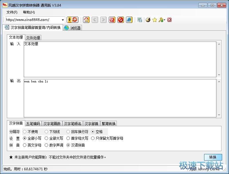Select the 不使用 separator option
Image resolution: width=229 pixels, height=174 pixels.
click(x=31, y=132)
